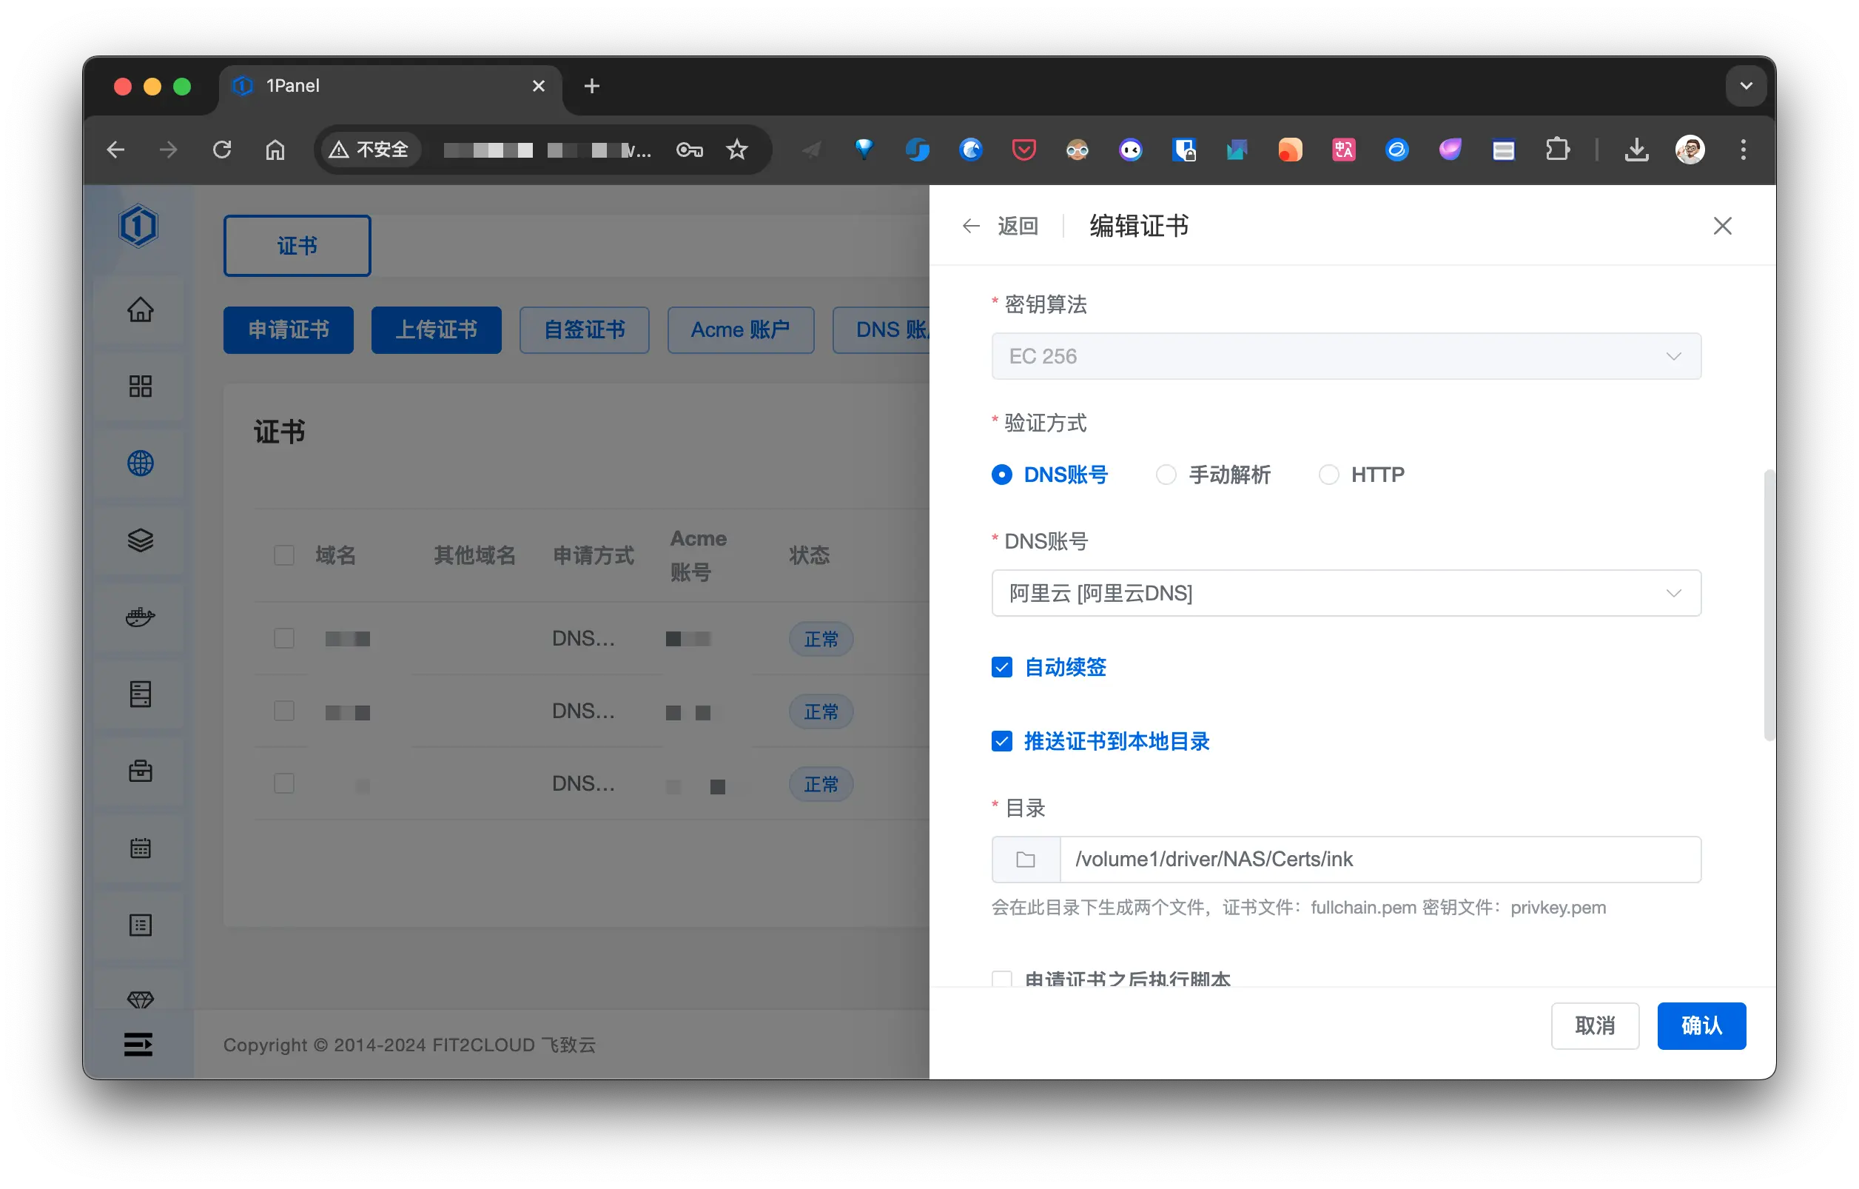Expand the 阿里云DNS account dropdown
1859x1189 pixels.
pyautogui.click(x=1345, y=593)
